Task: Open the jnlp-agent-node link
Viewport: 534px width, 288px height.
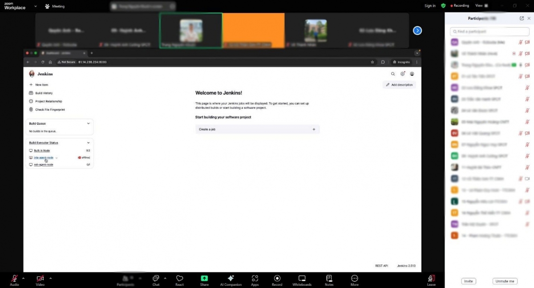Action: pyautogui.click(x=44, y=158)
